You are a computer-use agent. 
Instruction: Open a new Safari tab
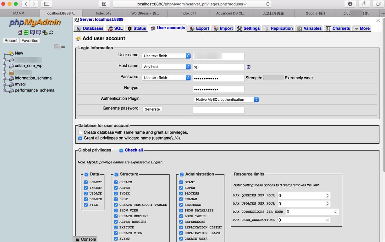click(382, 13)
